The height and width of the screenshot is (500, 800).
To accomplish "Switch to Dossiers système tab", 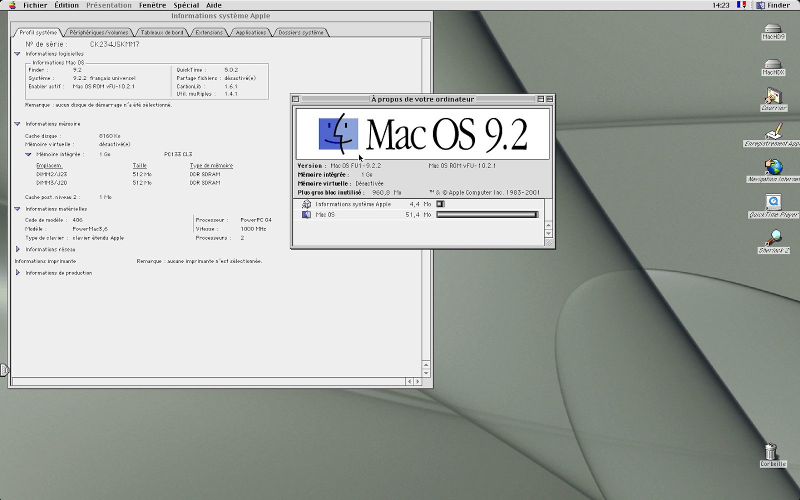I will [x=301, y=32].
